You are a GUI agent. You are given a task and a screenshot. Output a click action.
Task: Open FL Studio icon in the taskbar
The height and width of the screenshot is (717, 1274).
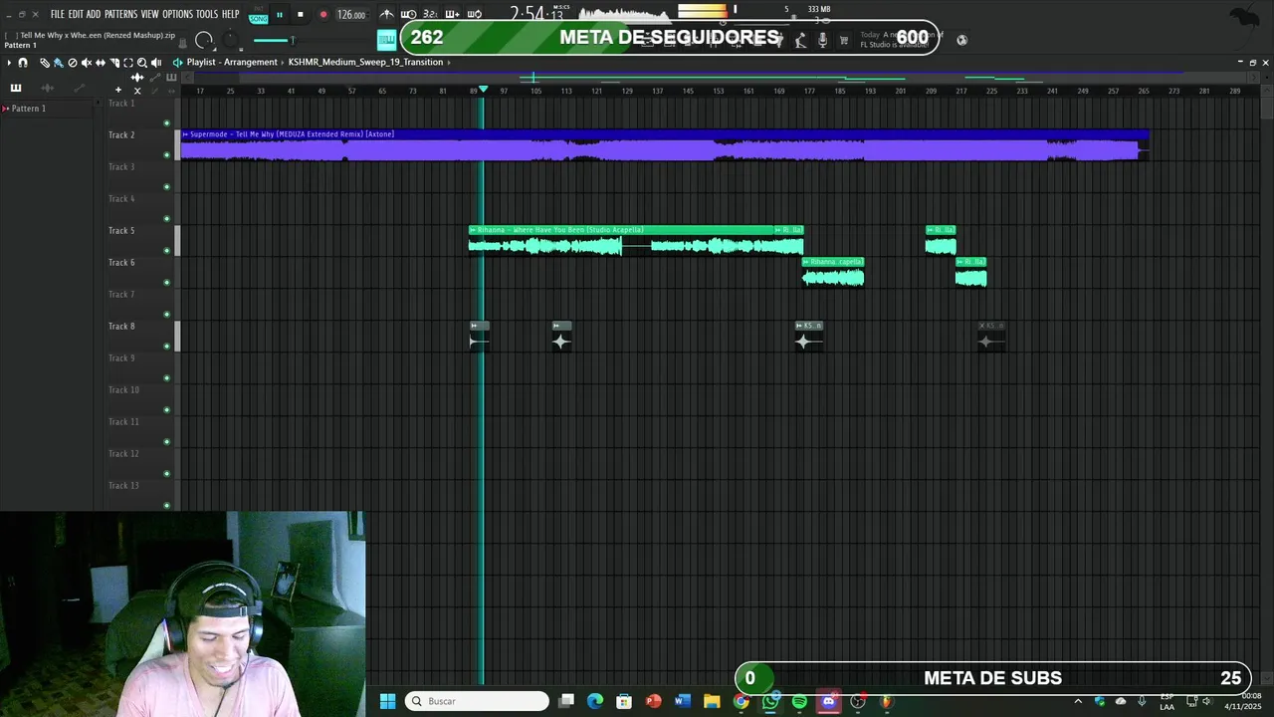[x=886, y=702]
